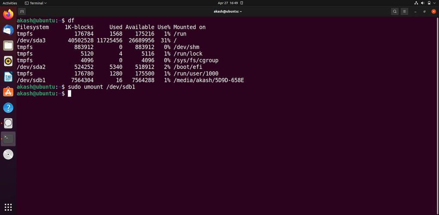
Task: Open the mounted disc icon in dock
Action: [8, 154]
